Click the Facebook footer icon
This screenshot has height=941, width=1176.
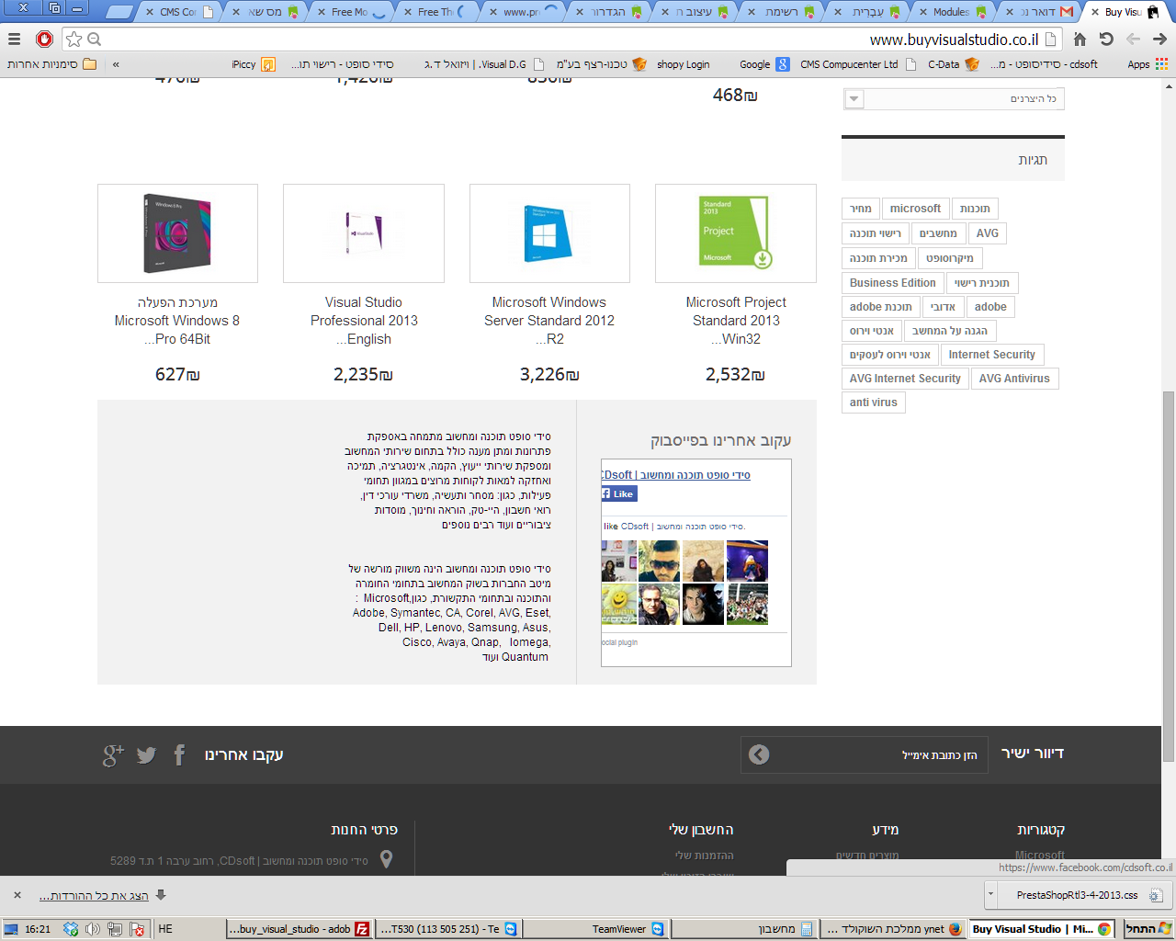point(179,755)
